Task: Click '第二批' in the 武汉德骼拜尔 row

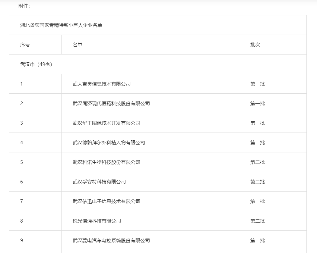Action: tap(258, 142)
